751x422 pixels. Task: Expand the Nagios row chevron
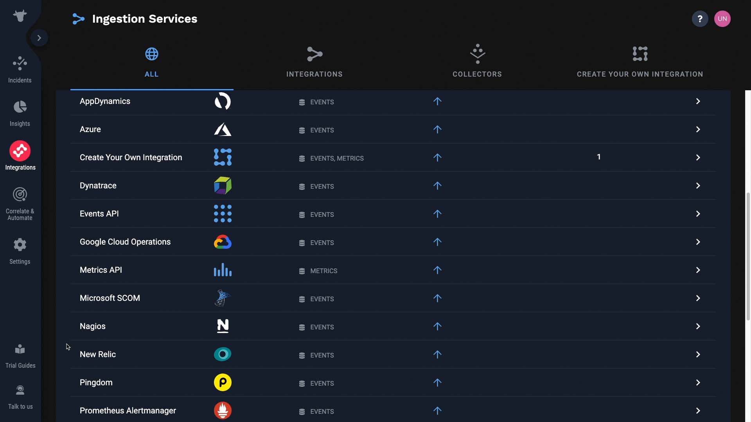click(698, 326)
